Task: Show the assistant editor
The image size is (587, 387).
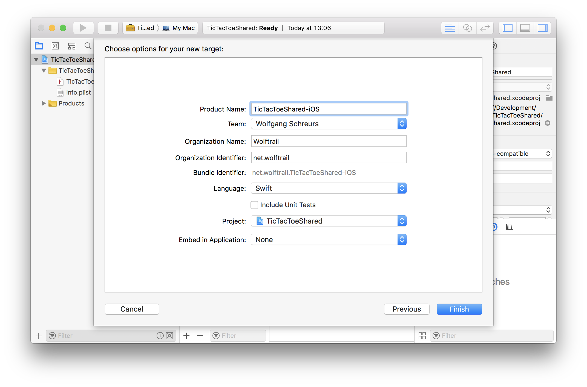Action: (x=467, y=28)
